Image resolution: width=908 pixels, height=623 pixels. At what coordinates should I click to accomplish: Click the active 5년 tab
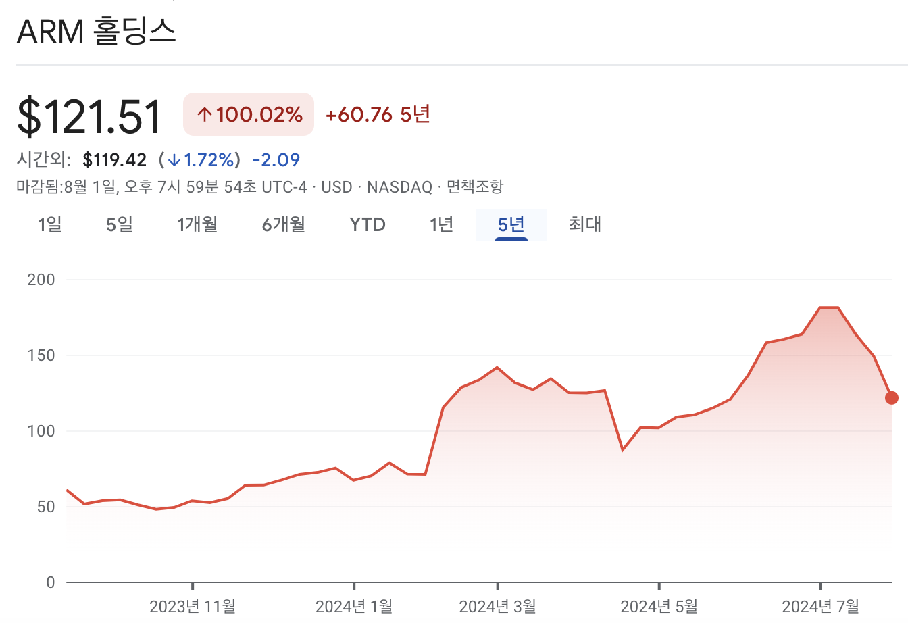[x=511, y=224]
